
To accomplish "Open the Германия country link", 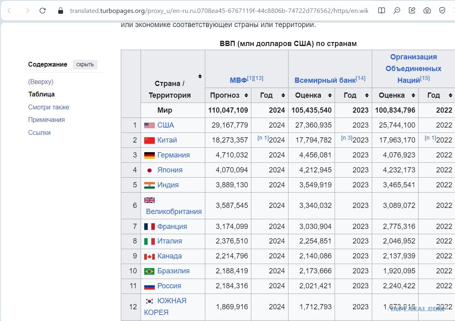I will tap(173, 155).
